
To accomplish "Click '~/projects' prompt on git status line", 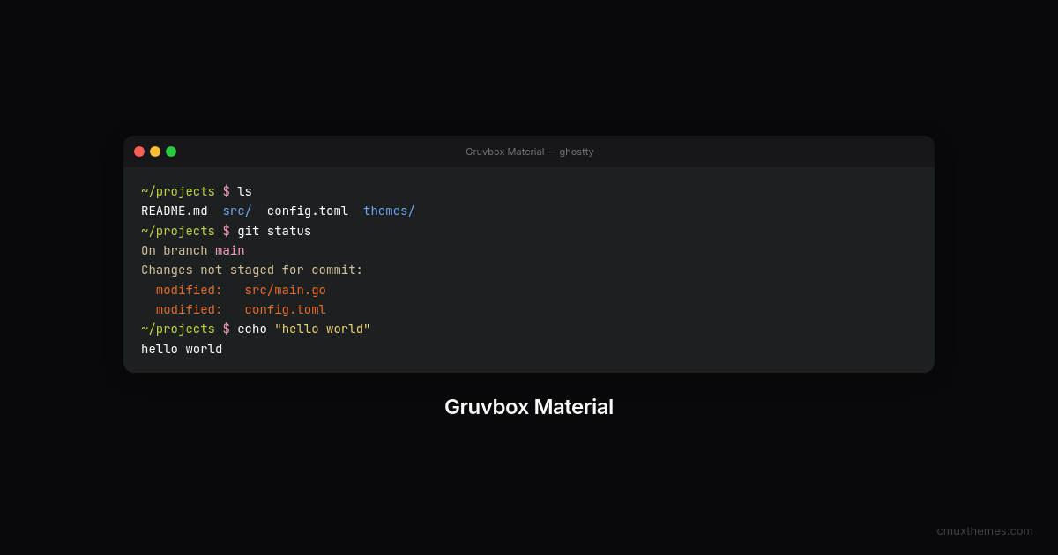I will 178,231.
